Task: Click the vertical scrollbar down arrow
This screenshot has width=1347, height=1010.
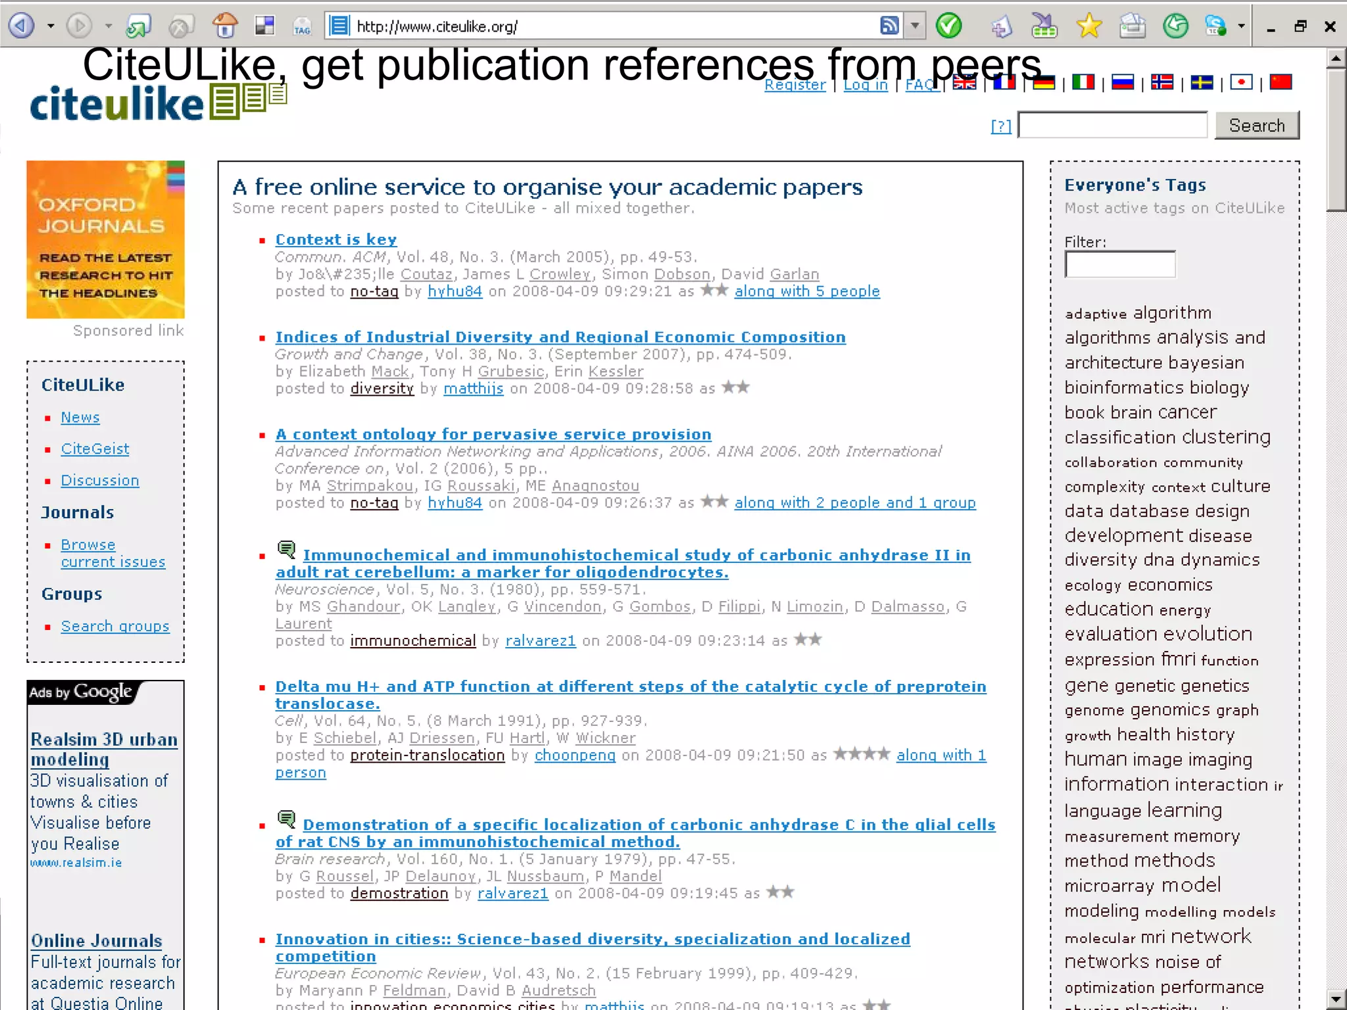Action: click(x=1336, y=999)
